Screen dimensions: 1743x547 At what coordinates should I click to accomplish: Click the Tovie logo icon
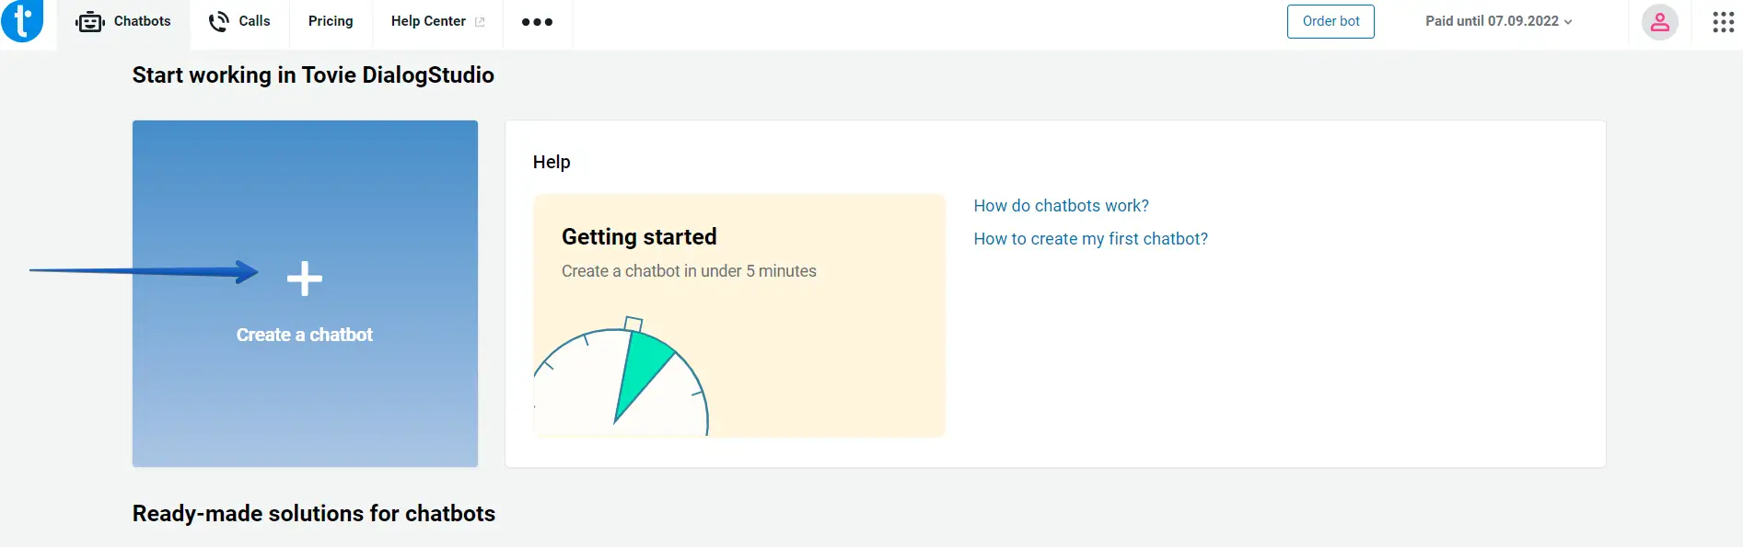22,20
